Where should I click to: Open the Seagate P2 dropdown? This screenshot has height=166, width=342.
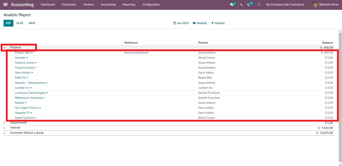pyautogui.click(x=31, y=113)
